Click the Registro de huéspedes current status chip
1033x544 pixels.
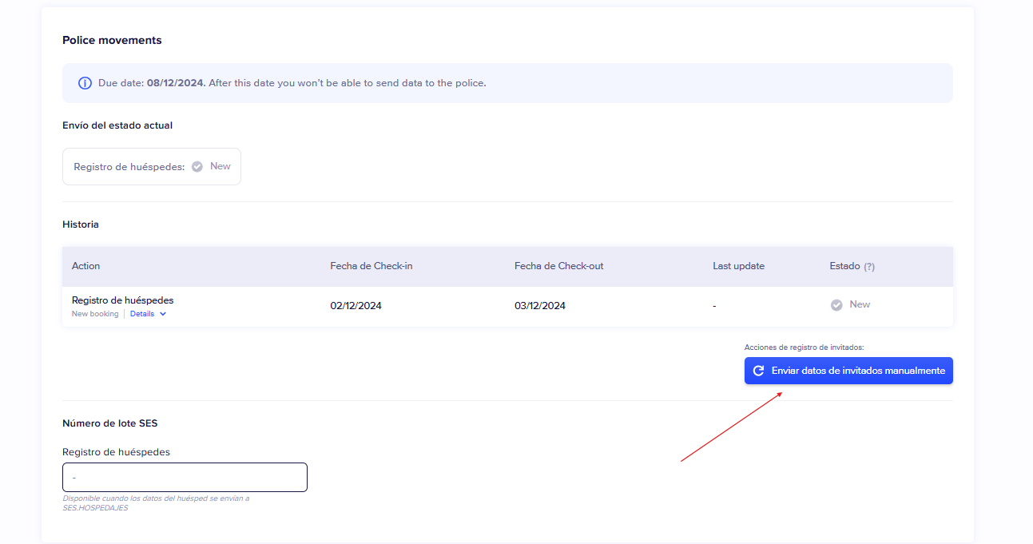point(152,167)
